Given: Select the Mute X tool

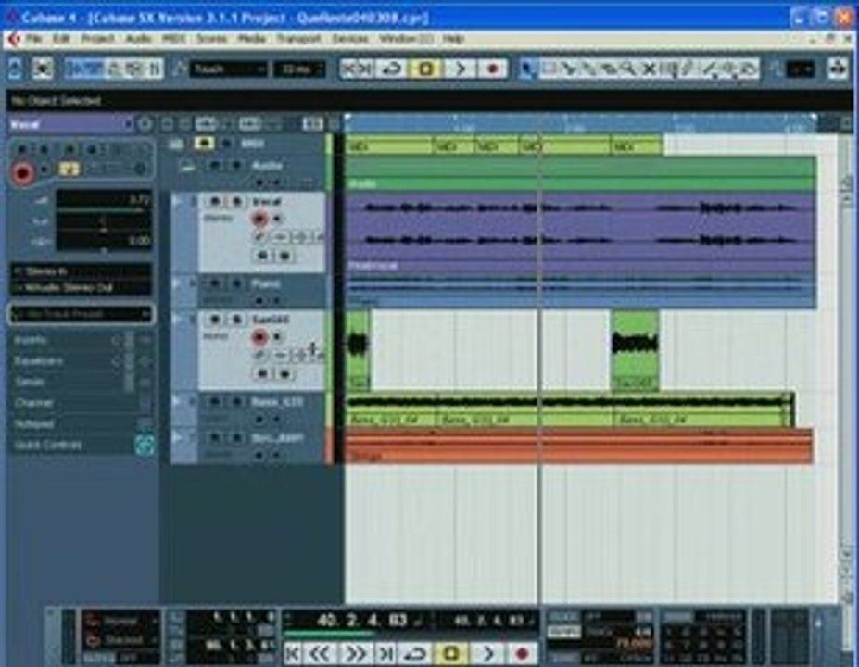Looking at the screenshot, I should (x=649, y=69).
